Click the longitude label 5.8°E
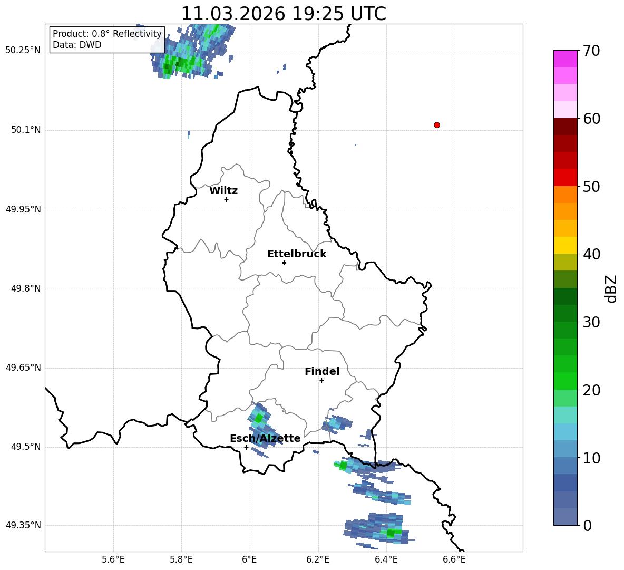 point(181,560)
